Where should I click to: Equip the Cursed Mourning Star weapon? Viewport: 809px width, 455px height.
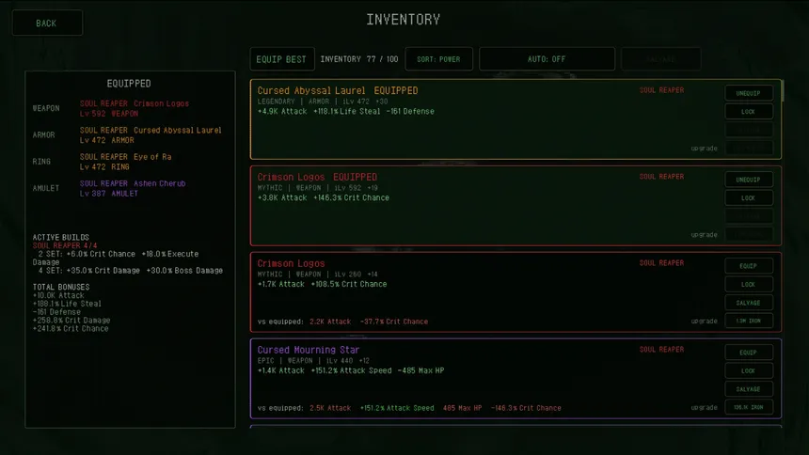click(x=748, y=353)
